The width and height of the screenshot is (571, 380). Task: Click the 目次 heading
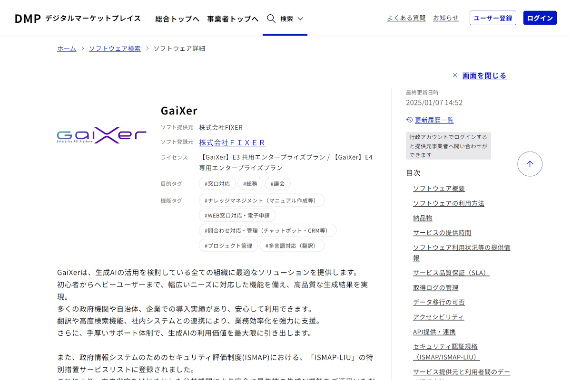point(413,173)
